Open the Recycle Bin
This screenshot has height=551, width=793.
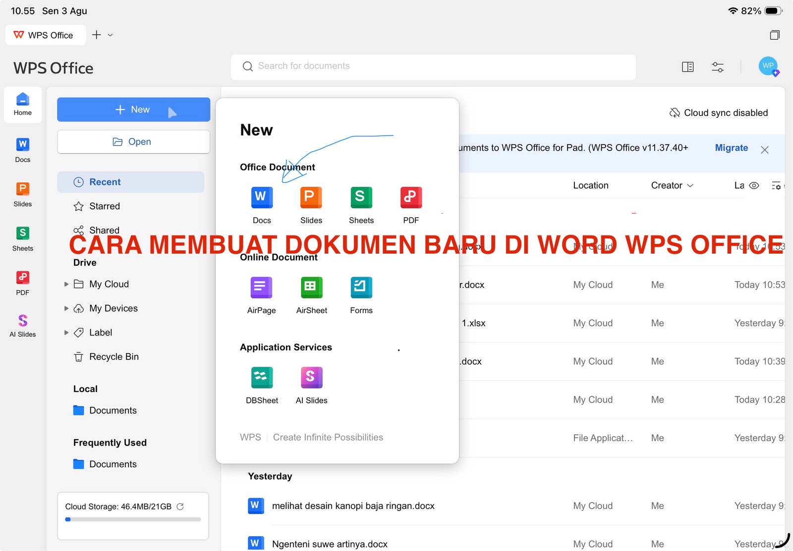106,357
